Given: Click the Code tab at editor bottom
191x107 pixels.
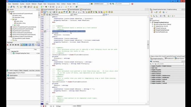Looking at the screenshot, I should click(74, 106).
